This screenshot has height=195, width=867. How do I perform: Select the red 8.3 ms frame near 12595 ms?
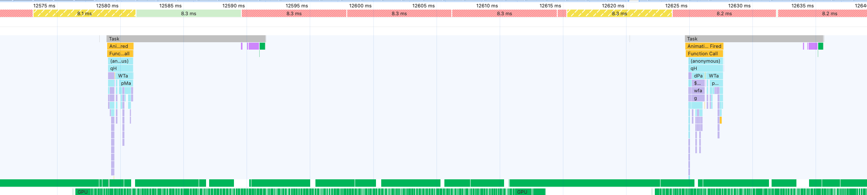[x=294, y=13]
